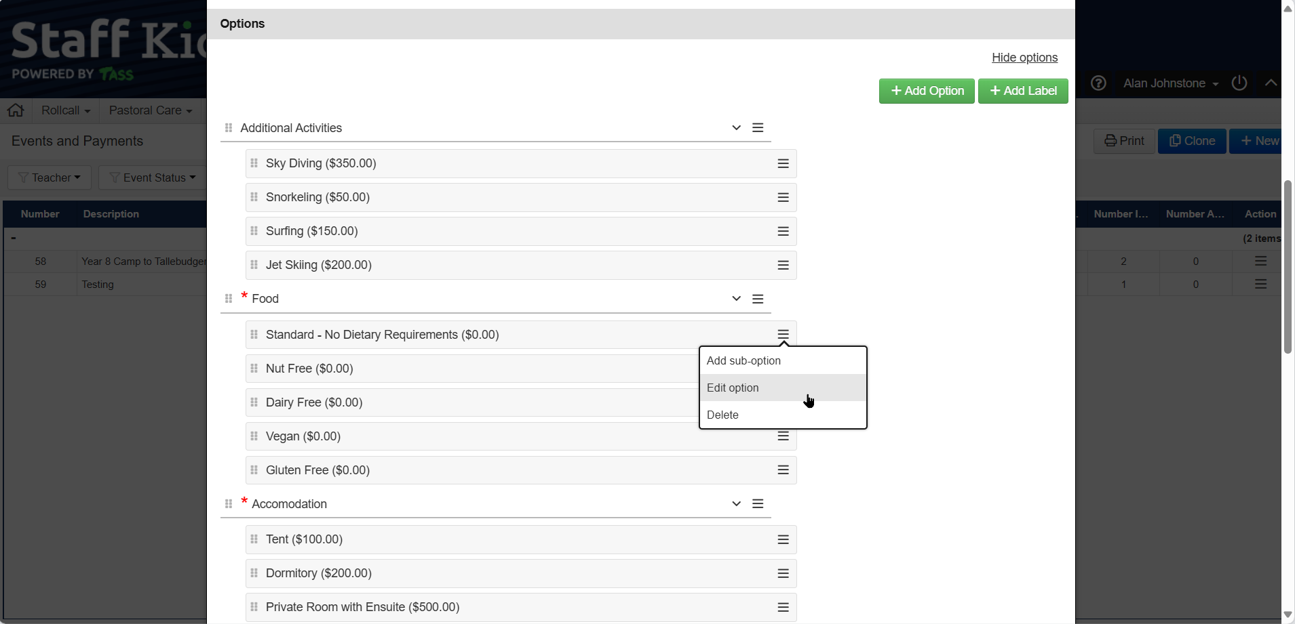Open menu icon for Additional Activities label
This screenshot has width=1295, height=624.
(758, 128)
